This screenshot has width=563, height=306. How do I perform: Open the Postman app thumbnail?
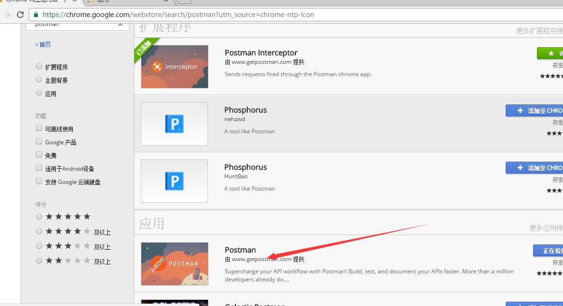[174, 264]
